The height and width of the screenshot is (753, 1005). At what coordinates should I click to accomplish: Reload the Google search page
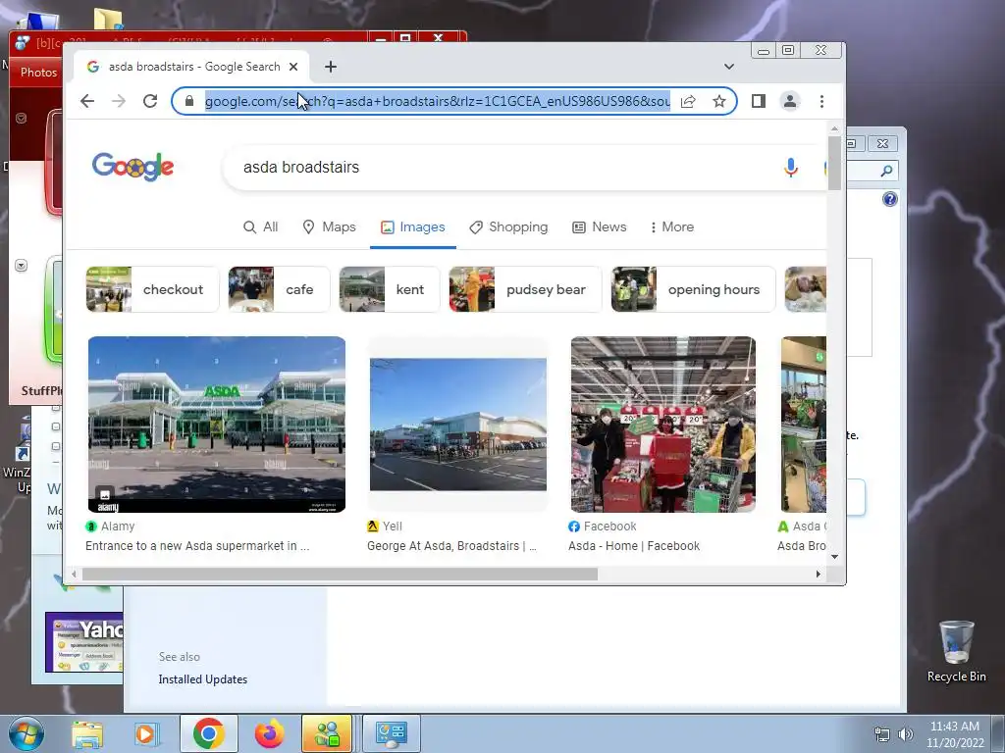[150, 101]
